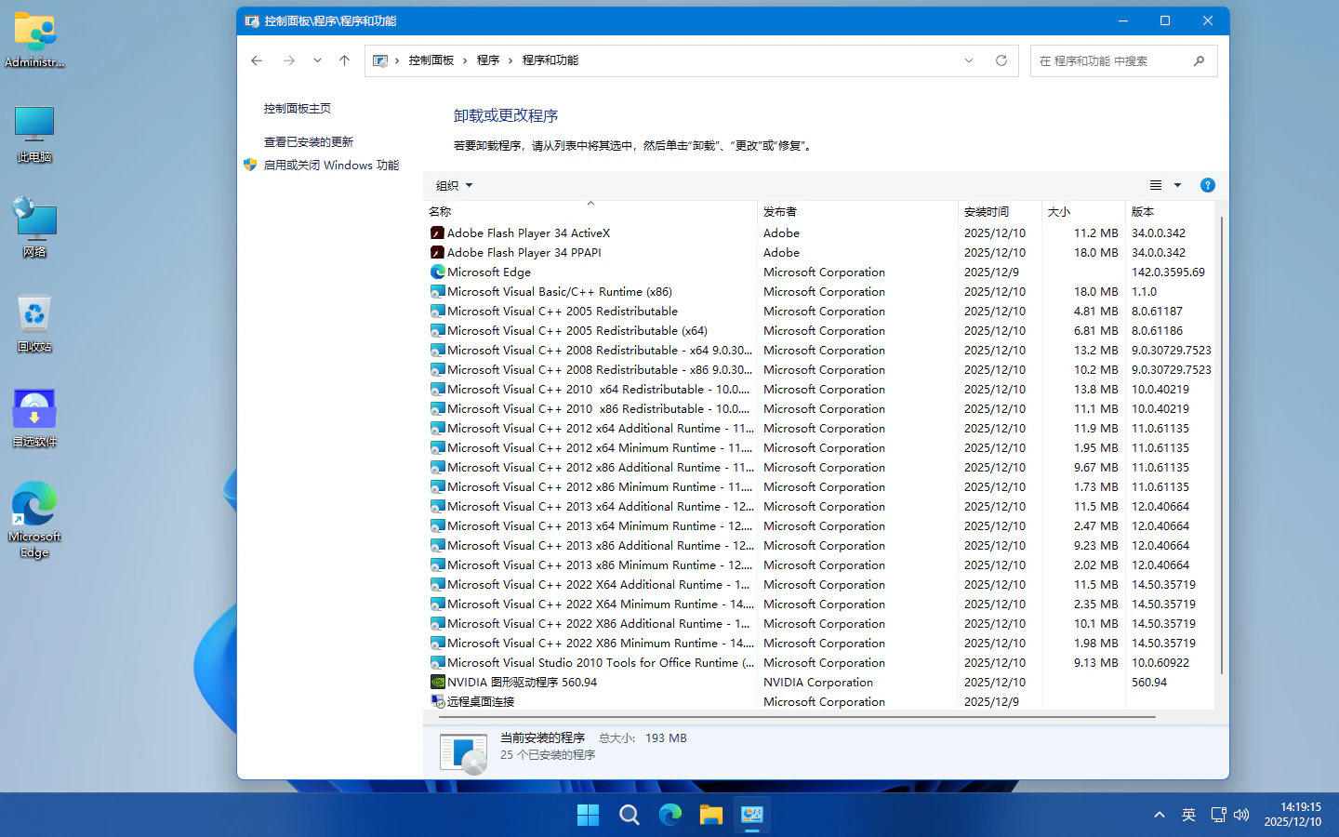
Task: Open recent locations dropdown chevron
Action: pyautogui.click(x=317, y=60)
